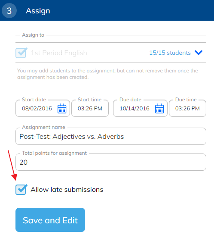214x238 pixels.
Task: Click the Assign section header title
Action: coord(38,11)
